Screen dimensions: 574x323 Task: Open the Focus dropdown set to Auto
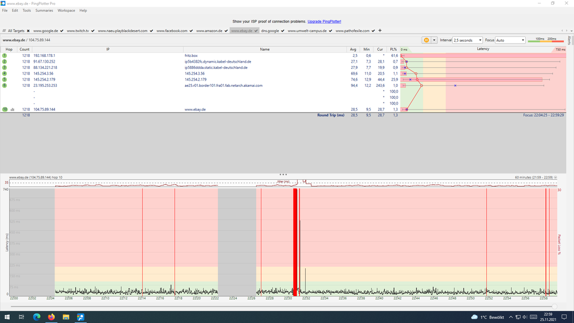(510, 40)
